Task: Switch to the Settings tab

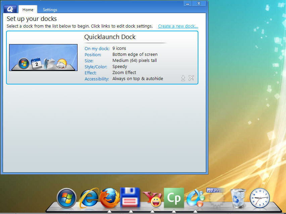Action: (50, 9)
